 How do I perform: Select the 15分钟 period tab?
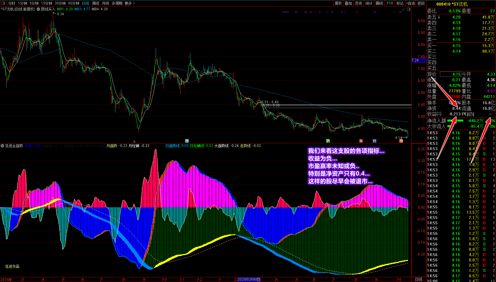point(47,3)
